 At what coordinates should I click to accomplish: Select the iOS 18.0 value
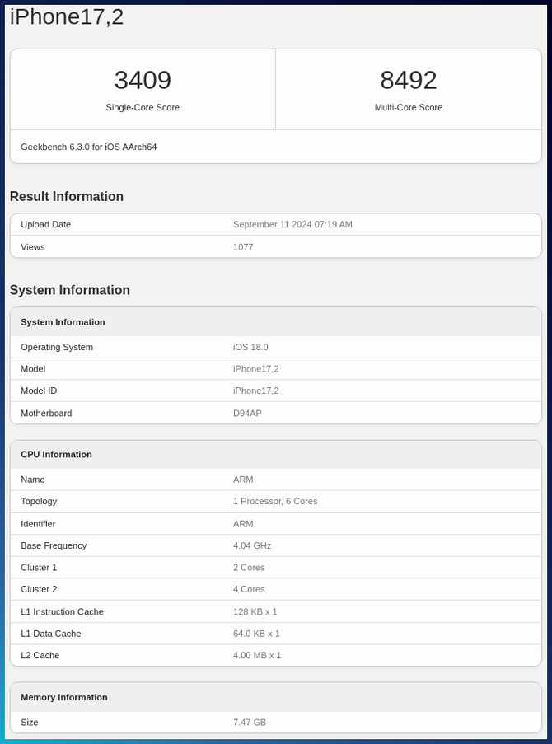coord(250,348)
